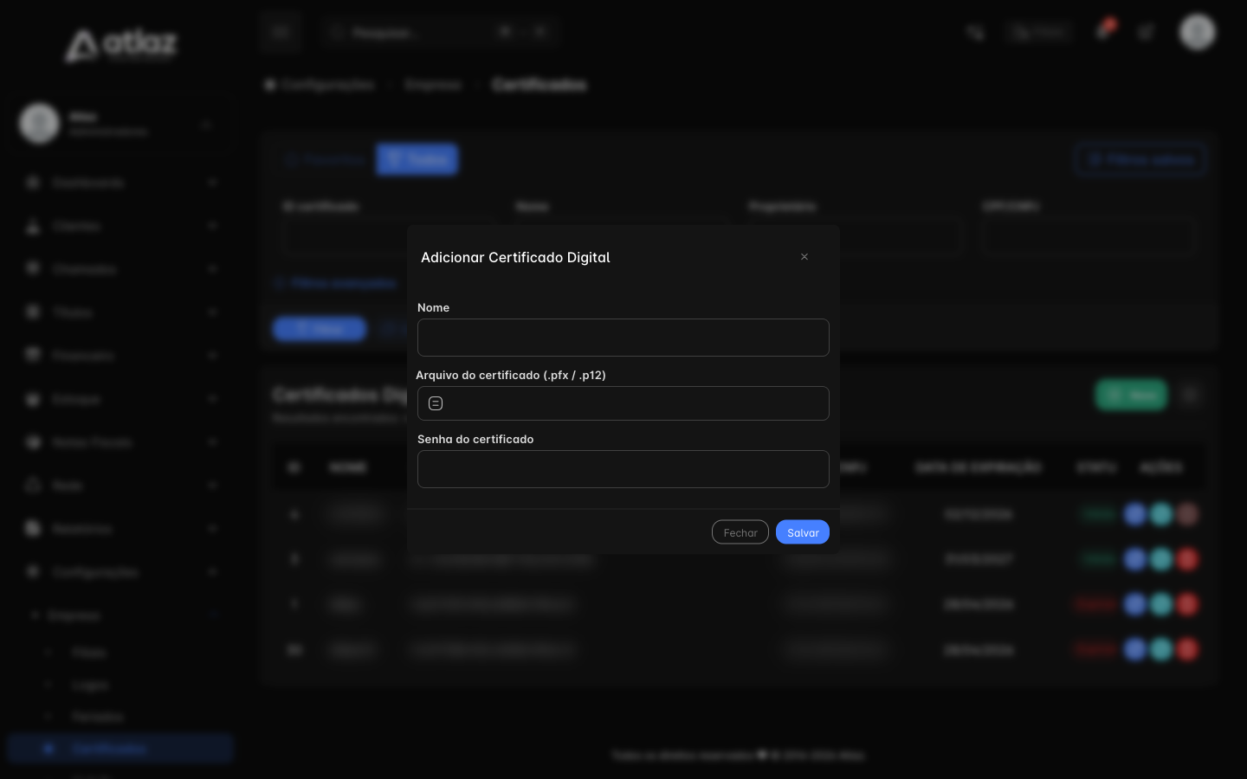
Task: Open notifications bell with red badge
Action: (1104, 31)
